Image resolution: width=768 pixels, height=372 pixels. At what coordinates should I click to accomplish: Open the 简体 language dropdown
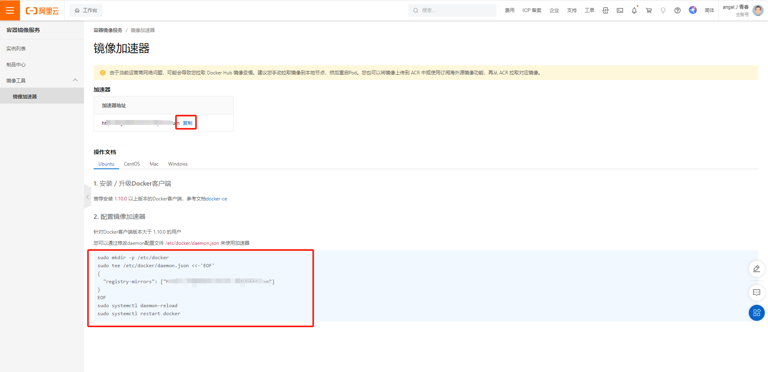pos(709,10)
